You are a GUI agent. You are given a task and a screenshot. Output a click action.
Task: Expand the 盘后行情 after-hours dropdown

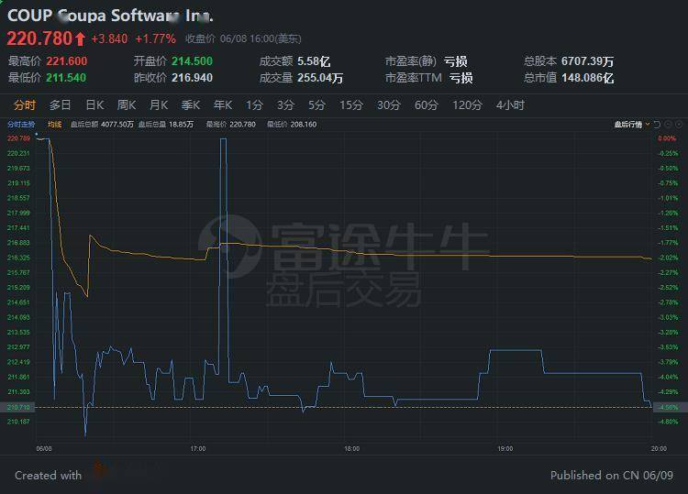coord(631,125)
